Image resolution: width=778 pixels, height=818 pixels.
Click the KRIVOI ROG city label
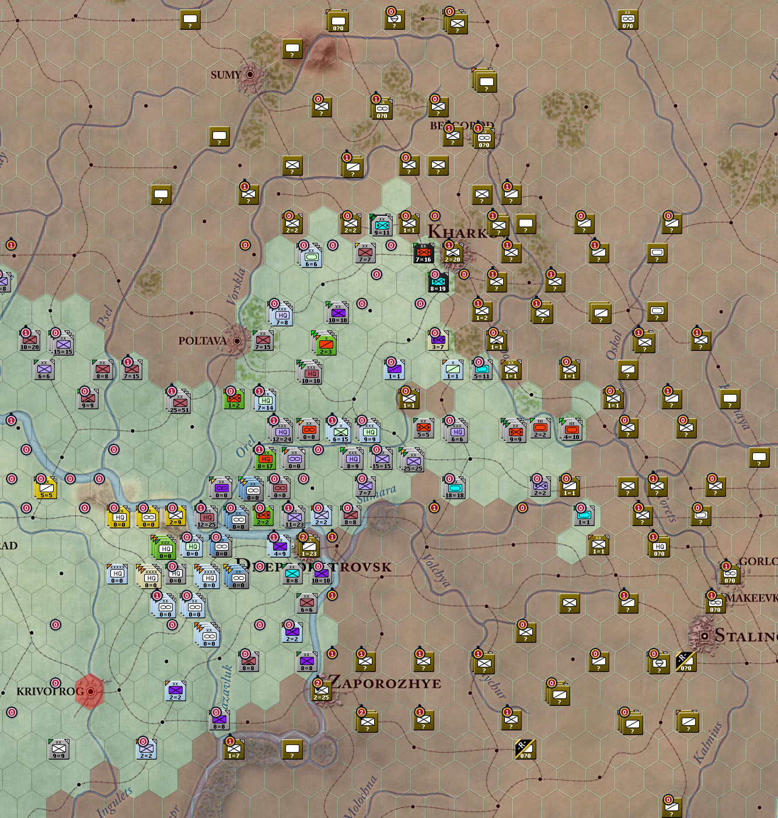coord(51,691)
